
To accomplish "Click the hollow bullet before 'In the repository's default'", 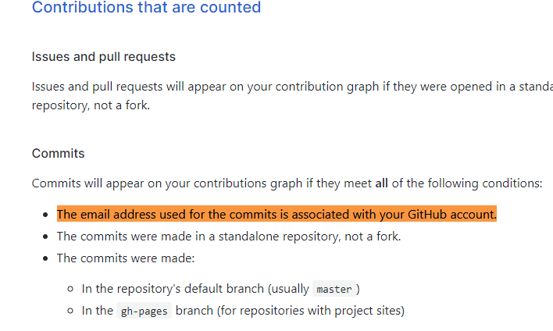I will tap(71, 290).
